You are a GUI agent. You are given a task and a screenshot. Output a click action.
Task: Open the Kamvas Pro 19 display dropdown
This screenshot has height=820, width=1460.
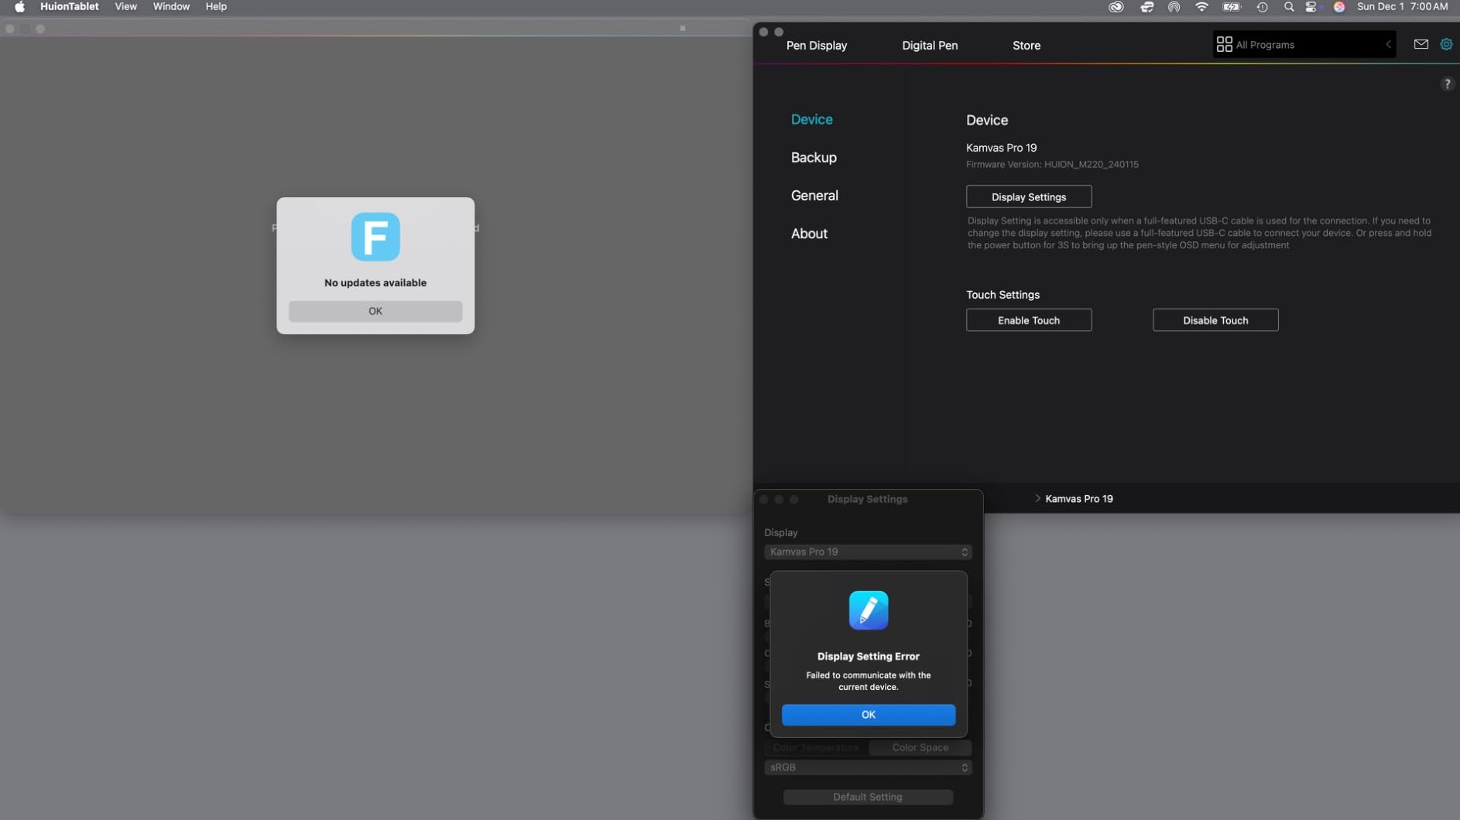click(868, 552)
